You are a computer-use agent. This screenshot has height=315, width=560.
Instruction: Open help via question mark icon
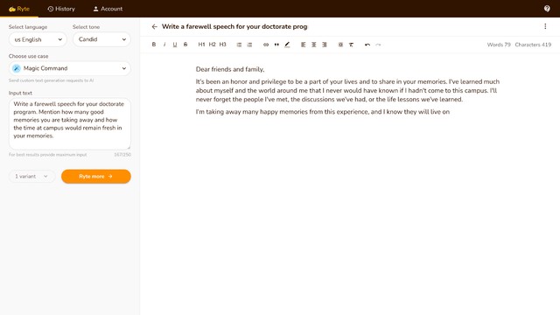[547, 9]
